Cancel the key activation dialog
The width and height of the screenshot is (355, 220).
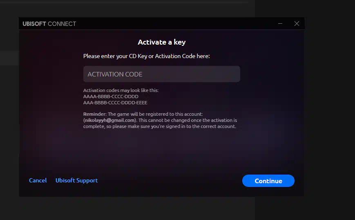tap(38, 180)
